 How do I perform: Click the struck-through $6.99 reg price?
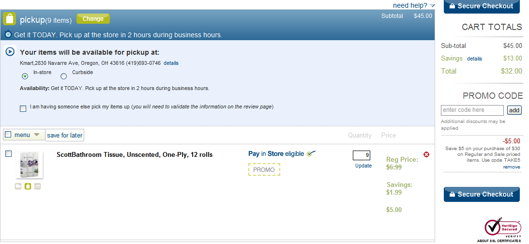pos(394,167)
